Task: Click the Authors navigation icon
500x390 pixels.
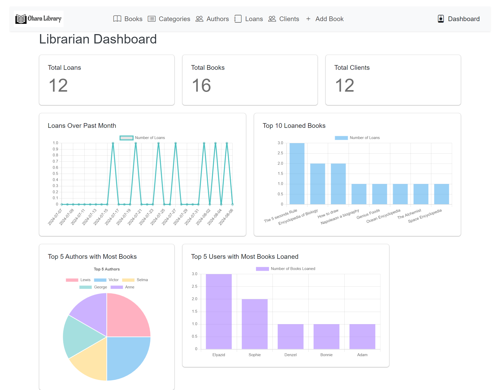Action: coord(200,19)
